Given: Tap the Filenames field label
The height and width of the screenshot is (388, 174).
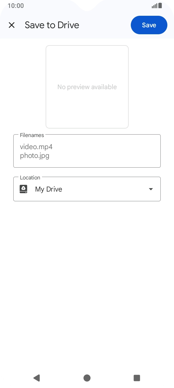Looking at the screenshot, I should (x=32, y=135).
